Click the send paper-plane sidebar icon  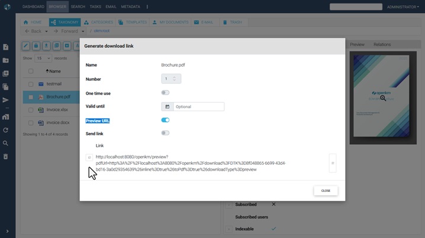tap(6, 100)
